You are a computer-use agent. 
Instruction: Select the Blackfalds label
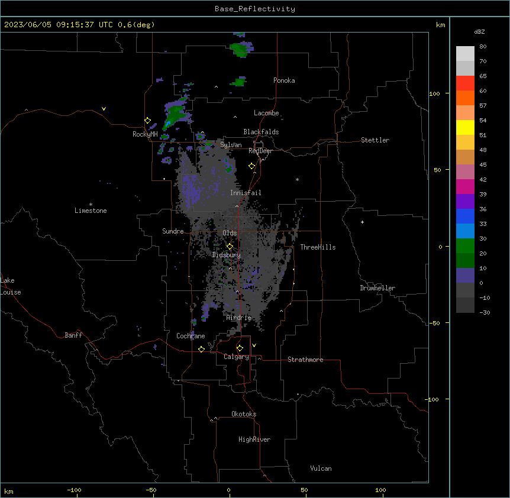click(x=261, y=132)
